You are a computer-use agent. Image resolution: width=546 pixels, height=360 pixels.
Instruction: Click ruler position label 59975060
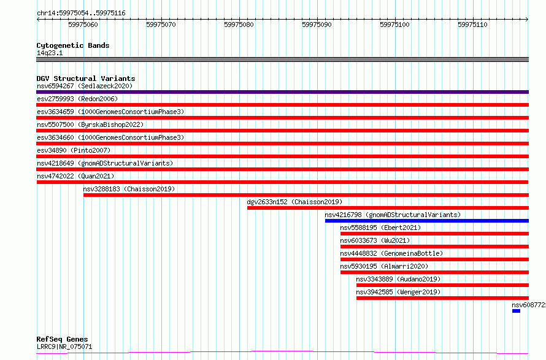click(x=83, y=25)
